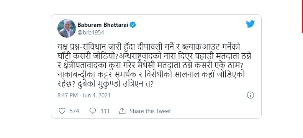Click the share upload arrow icon
The width and height of the screenshot is (303, 138).
click(x=122, y=111)
